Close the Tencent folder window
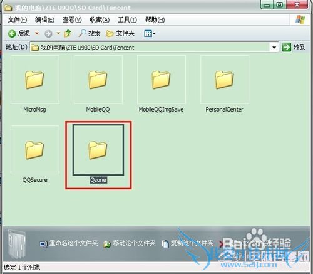313x274 pixels. click(x=297, y=4)
